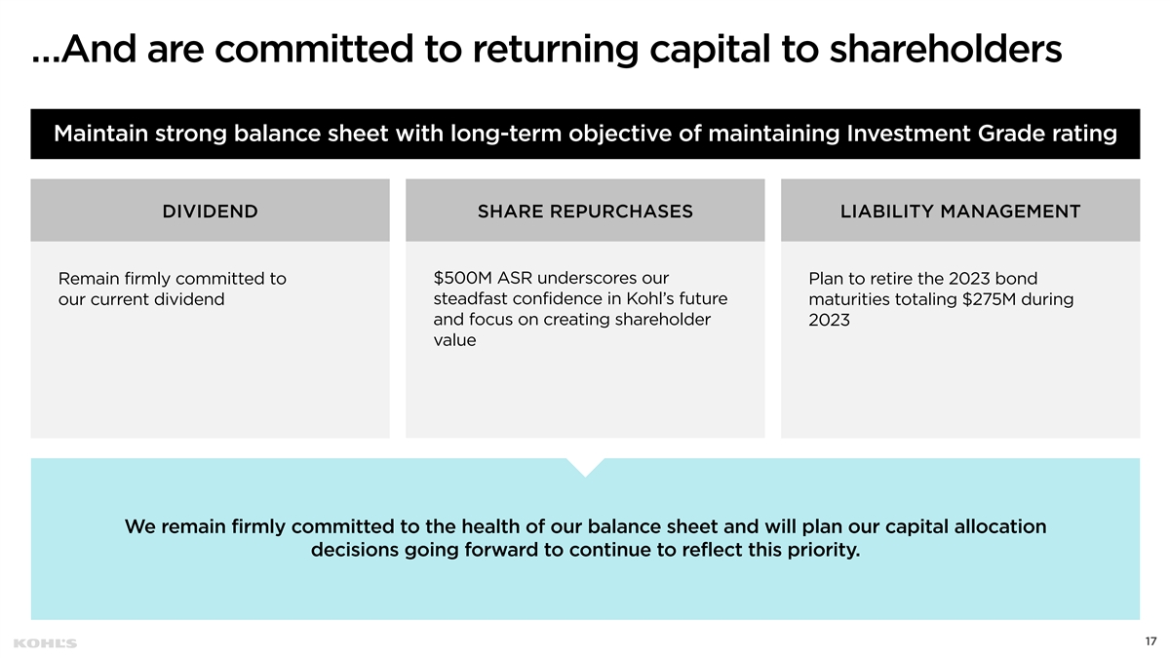Viewport: 1170px width, 658px height.
Task: Click the black banner about Investment Grade rating
Action: pos(585,134)
